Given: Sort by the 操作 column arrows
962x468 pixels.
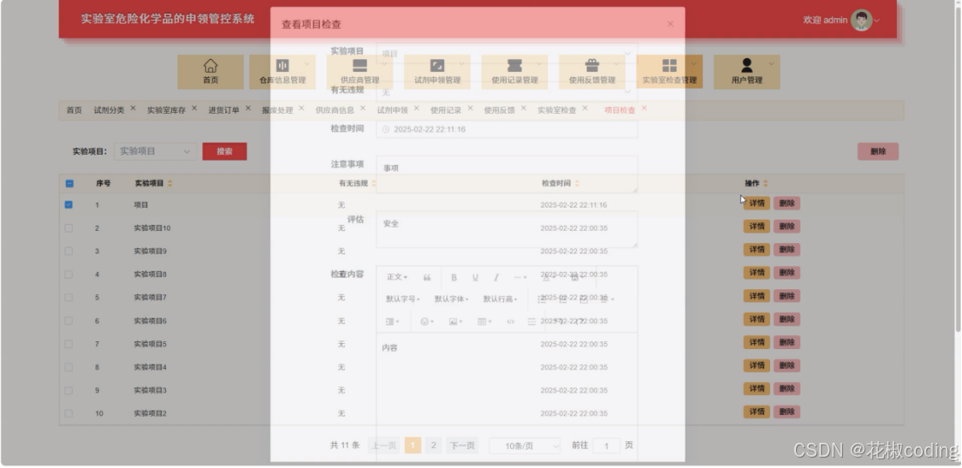Looking at the screenshot, I should pos(765,183).
